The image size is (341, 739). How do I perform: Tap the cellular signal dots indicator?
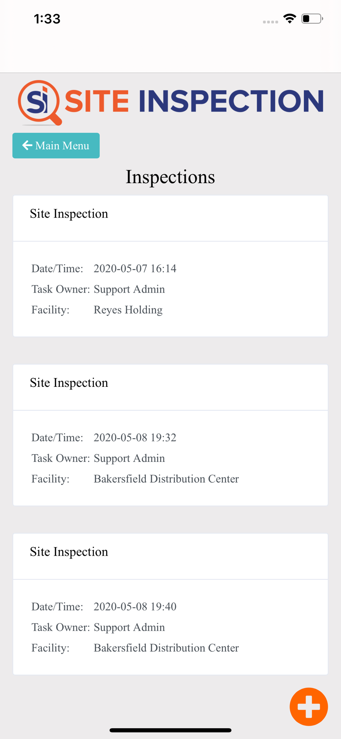coord(270,22)
